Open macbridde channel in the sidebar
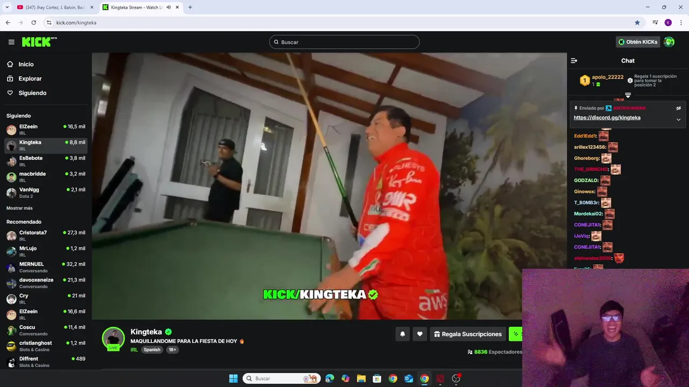This screenshot has width=689, height=387. pyautogui.click(x=46, y=177)
